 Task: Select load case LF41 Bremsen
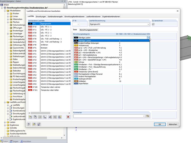point(49,48)
